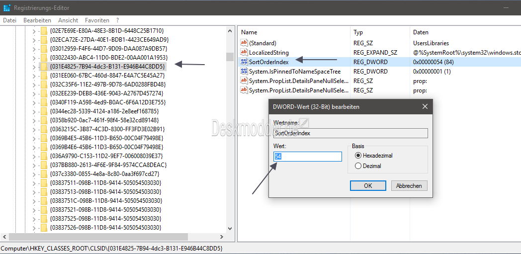
Task: Click folder icon of {037BB880-2613-4F6E-9F84-9574CCA8DEAC}
Action: click(x=44, y=165)
